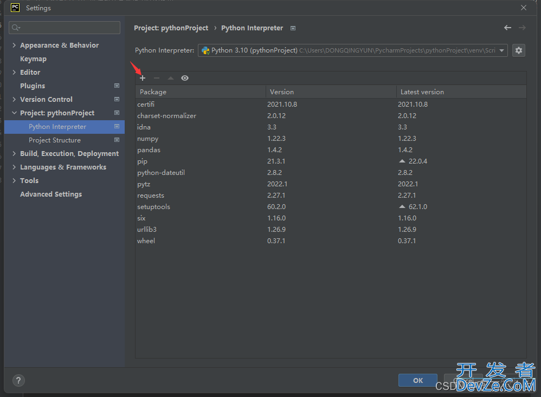The image size is (541, 397).
Task: Click numpy version 1.22.3 in the Version column
Action: click(276, 139)
